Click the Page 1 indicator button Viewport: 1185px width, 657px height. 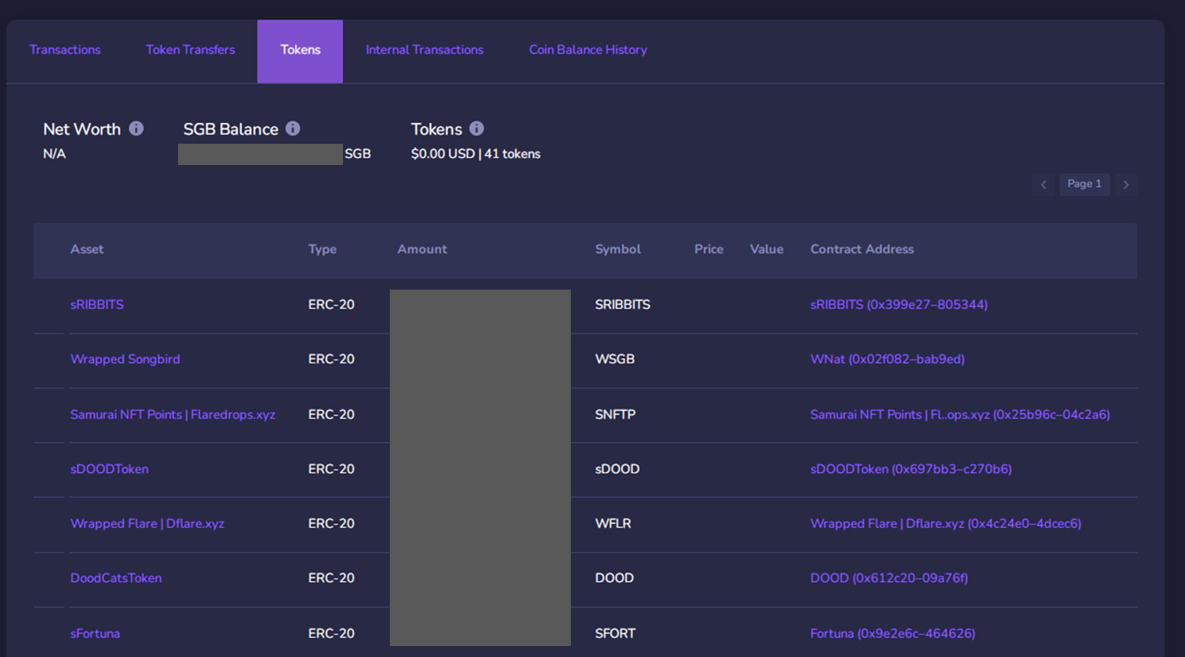click(1084, 184)
